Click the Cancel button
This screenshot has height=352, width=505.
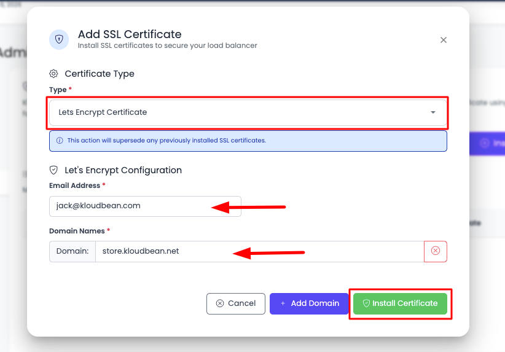click(236, 303)
